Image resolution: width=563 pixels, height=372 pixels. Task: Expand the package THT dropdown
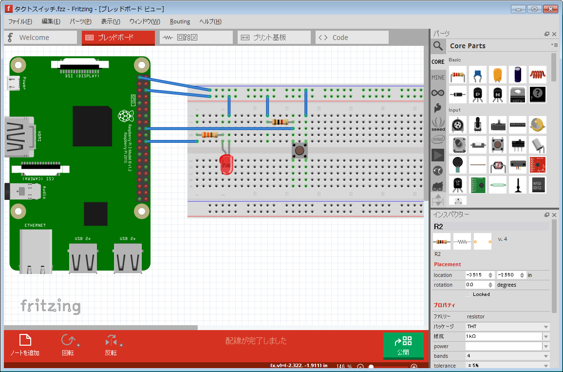[x=507, y=326]
